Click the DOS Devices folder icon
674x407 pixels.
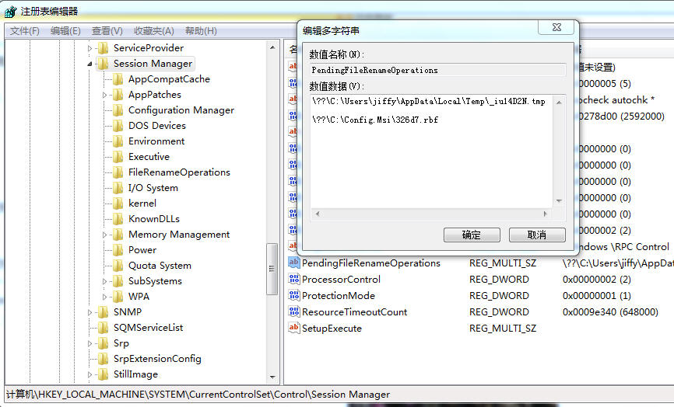pyautogui.click(x=118, y=126)
